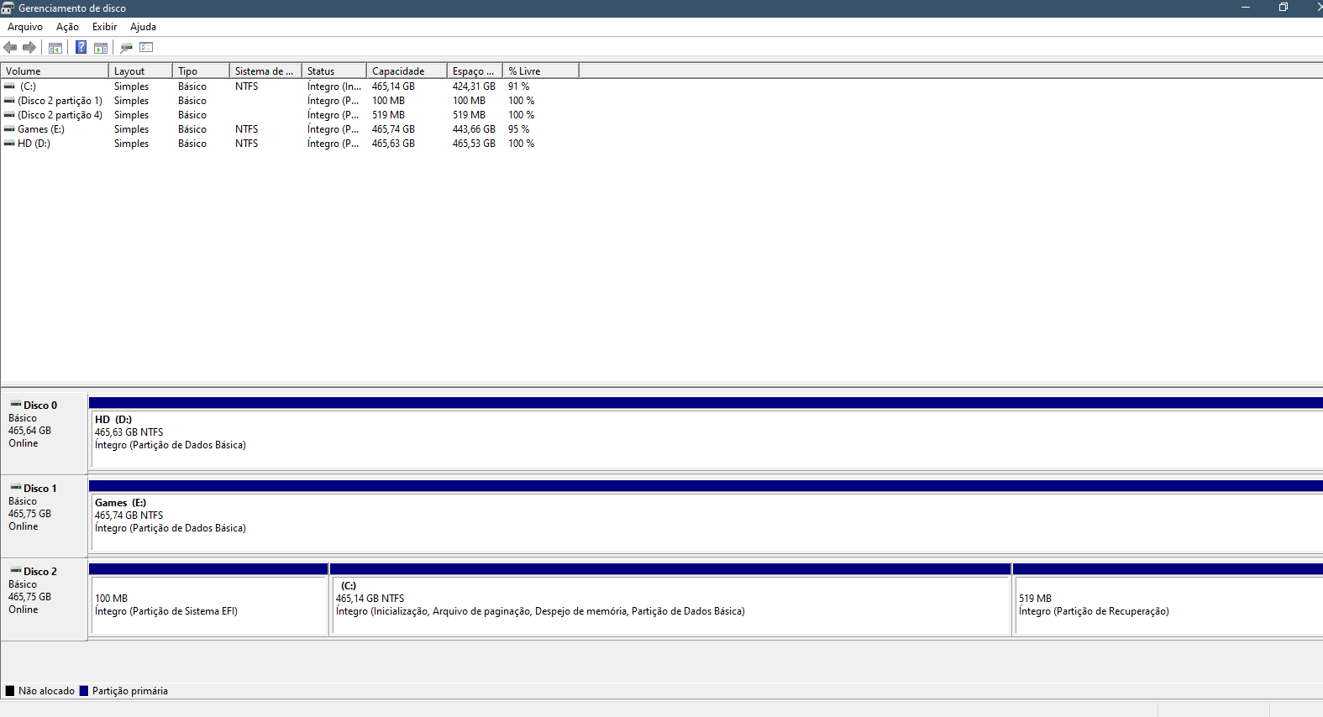The height and width of the screenshot is (717, 1323).
Task: Click the disk magnifier toolbar icon
Action: 127,48
